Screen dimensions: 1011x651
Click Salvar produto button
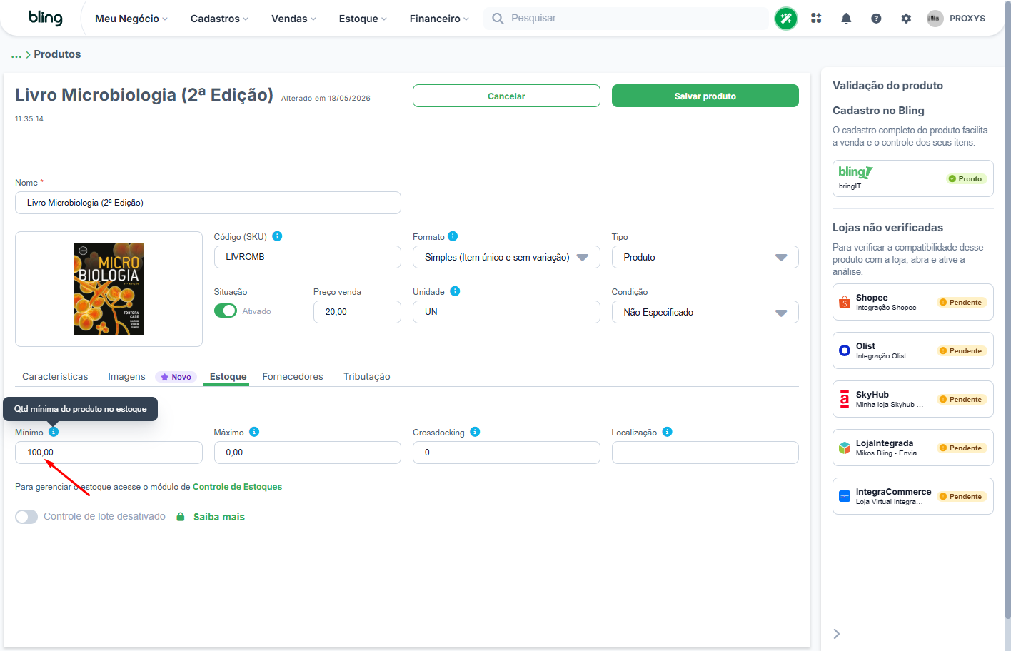coord(705,96)
